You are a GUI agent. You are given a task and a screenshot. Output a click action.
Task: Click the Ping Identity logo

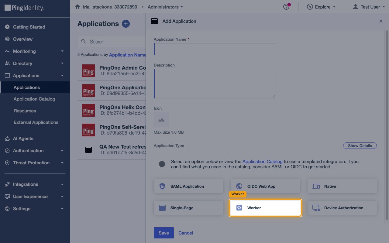pos(24,8)
